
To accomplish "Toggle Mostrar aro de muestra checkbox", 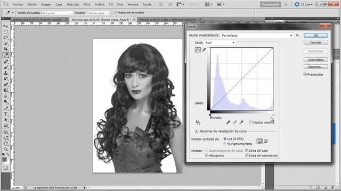I will pyautogui.click(x=116, y=13).
